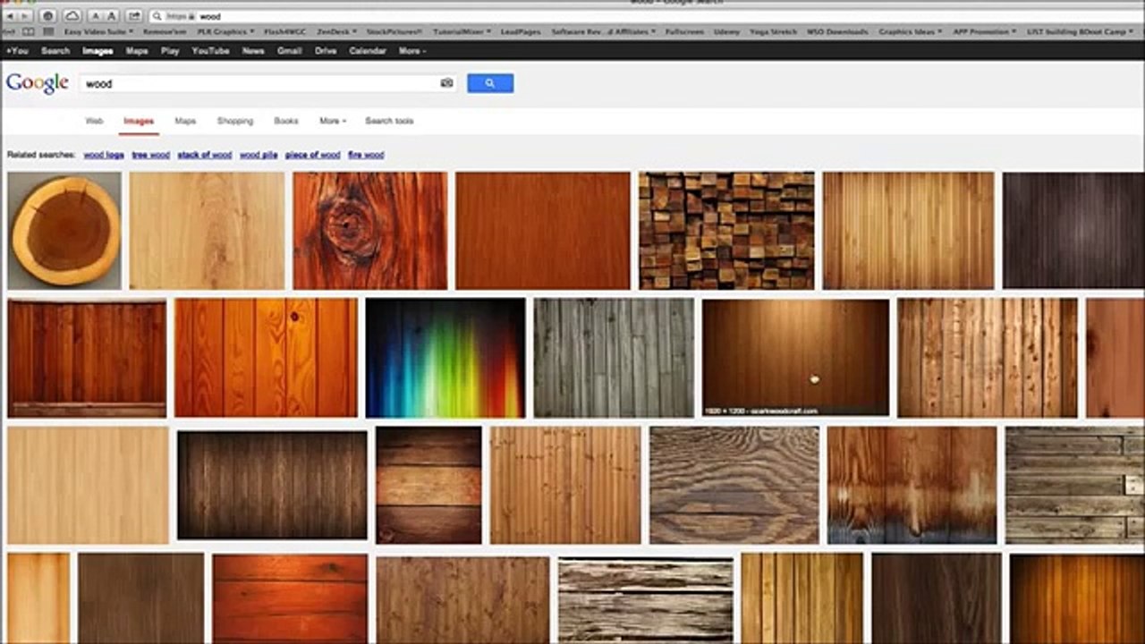1145x644 pixels.
Task: Open the Udemy bookmark
Action: (726, 31)
